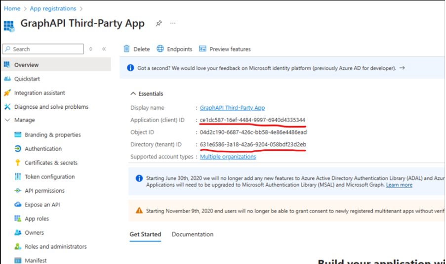
Task: Open API permissions in sidebar
Action: (x=44, y=191)
